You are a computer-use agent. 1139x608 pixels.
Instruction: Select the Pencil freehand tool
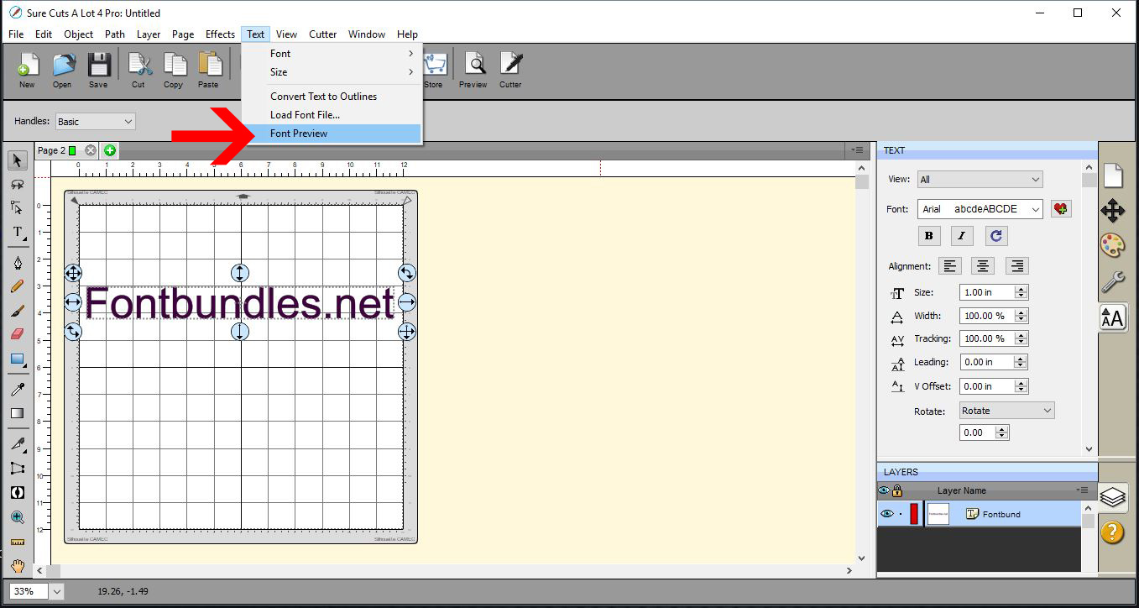(17, 286)
